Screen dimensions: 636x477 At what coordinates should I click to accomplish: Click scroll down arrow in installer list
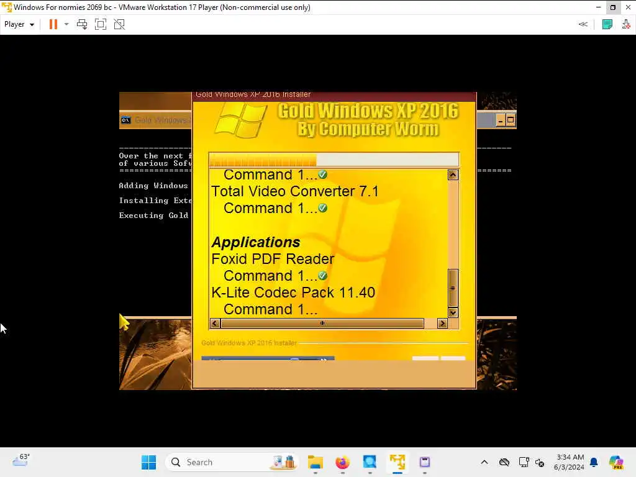453,312
